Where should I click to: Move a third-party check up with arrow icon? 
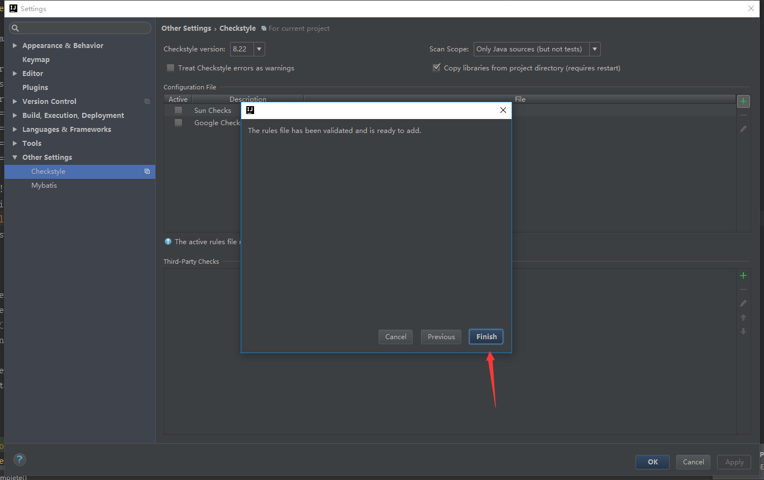(x=743, y=317)
